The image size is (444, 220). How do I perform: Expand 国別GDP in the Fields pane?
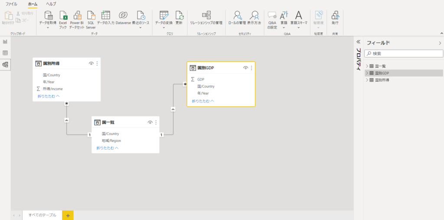coord(367,73)
